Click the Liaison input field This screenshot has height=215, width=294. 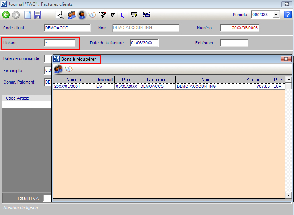coord(60,43)
